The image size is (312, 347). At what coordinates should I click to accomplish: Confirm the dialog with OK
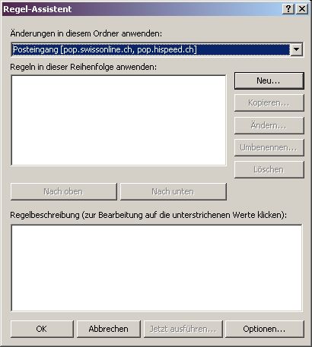[42, 329]
